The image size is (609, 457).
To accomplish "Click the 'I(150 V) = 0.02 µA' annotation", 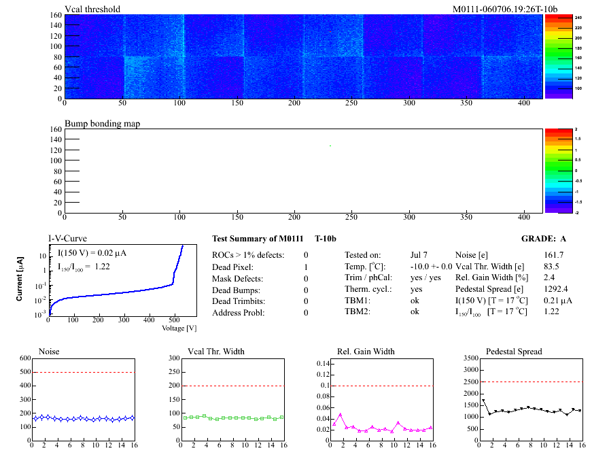I will pos(92,253).
